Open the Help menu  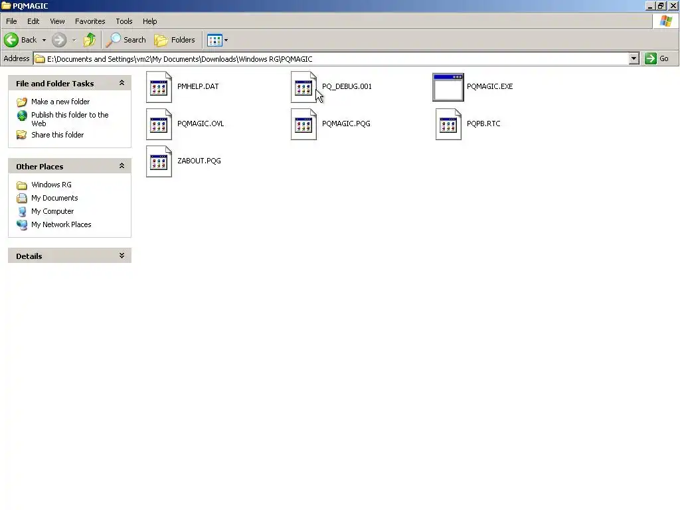[149, 21]
